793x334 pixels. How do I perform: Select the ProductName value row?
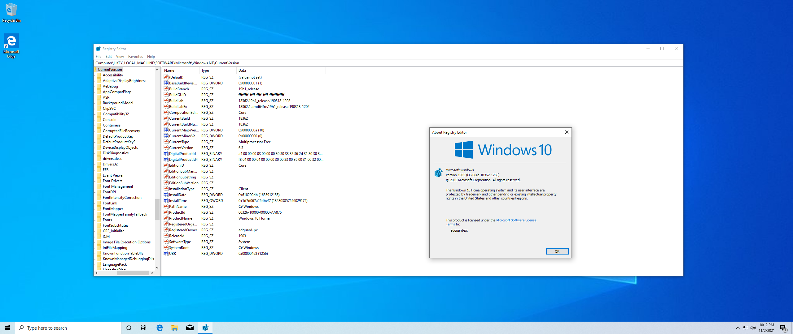coord(244,218)
